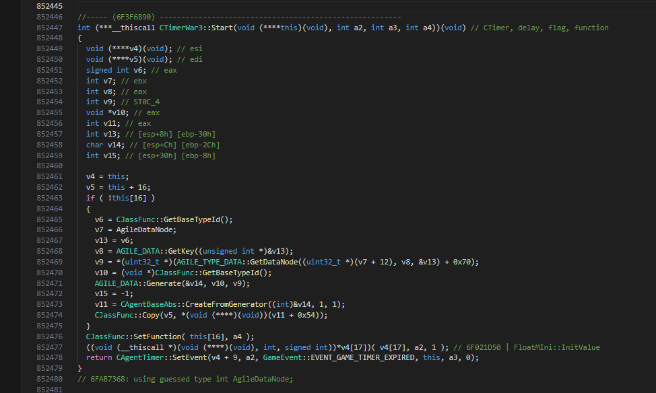This screenshot has width=656, height=393.
Task: Click line number 852447
Action: 49,28
